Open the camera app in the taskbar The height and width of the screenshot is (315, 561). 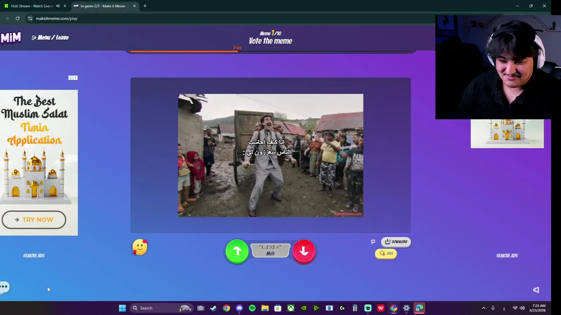pos(201,308)
